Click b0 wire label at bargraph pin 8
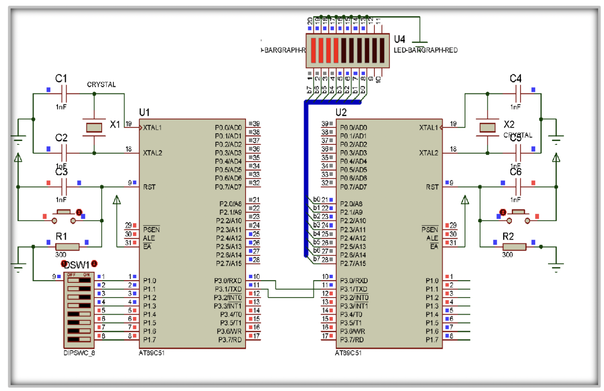This screenshot has height=391, width=604. [x=363, y=90]
